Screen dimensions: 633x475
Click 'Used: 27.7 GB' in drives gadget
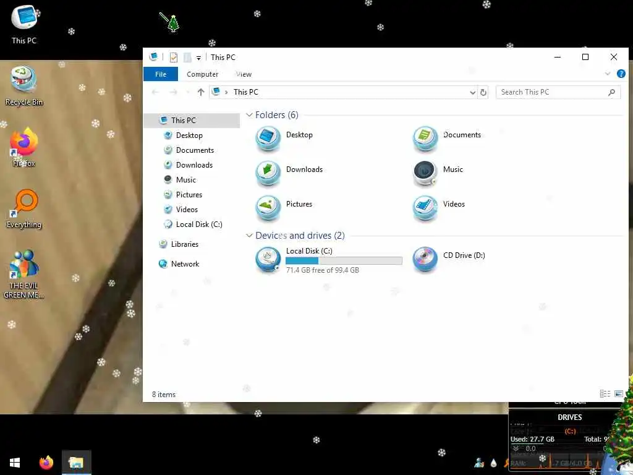click(532, 439)
